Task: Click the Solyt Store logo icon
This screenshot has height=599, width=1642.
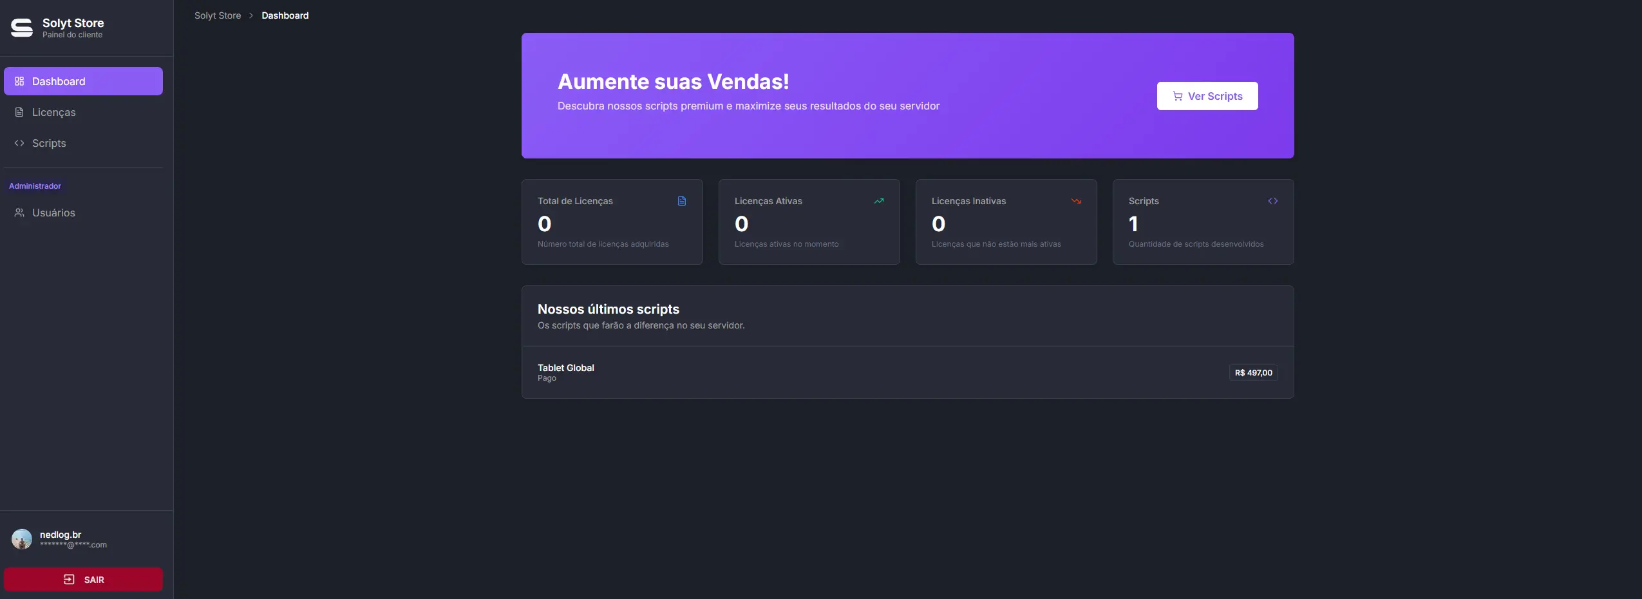Action: [22, 28]
